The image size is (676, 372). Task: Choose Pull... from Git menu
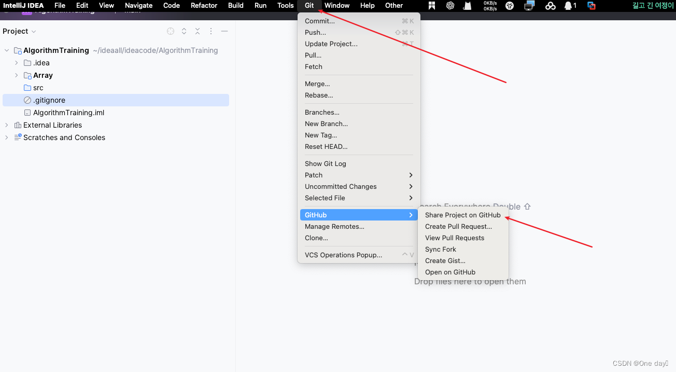[x=359, y=56]
